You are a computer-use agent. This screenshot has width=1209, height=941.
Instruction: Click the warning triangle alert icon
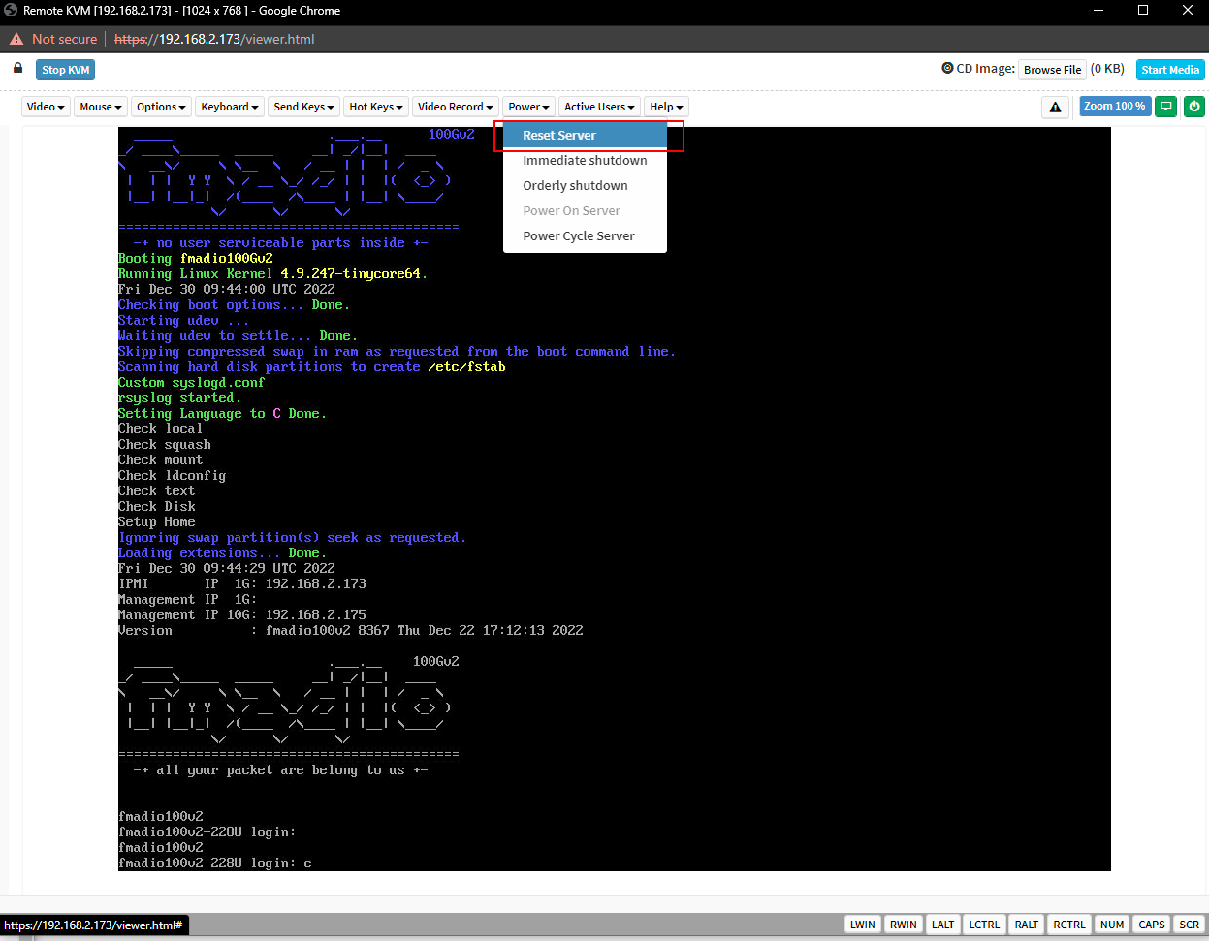click(1055, 107)
